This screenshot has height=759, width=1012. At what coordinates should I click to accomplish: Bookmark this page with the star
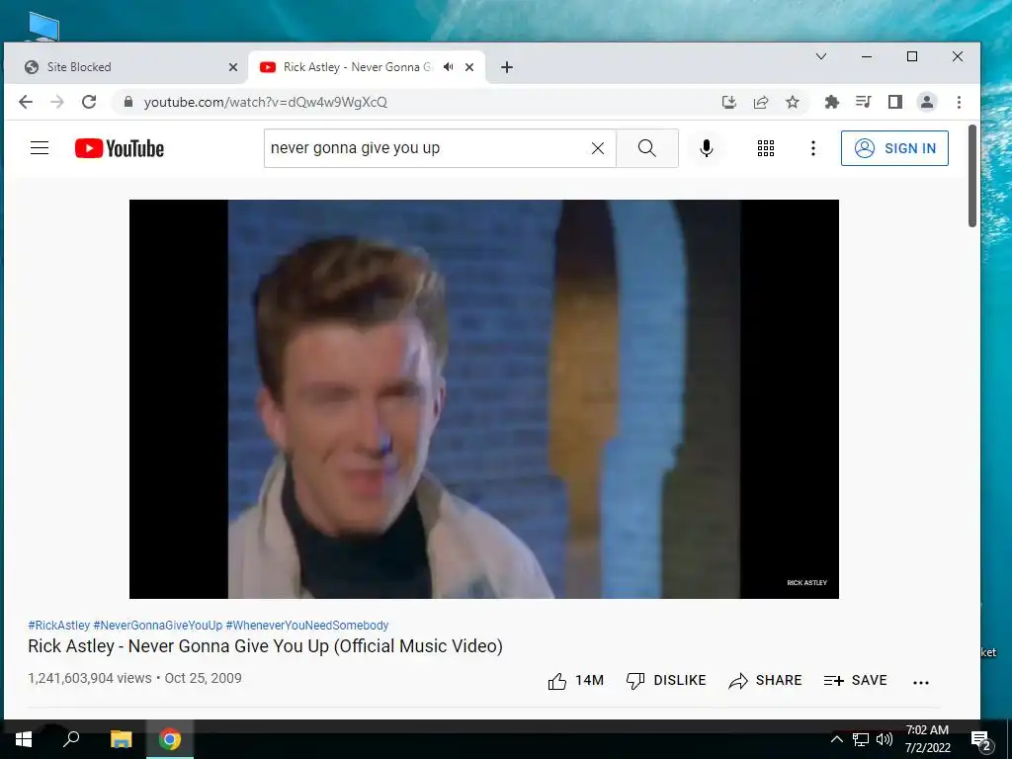[x=793, y=102]
